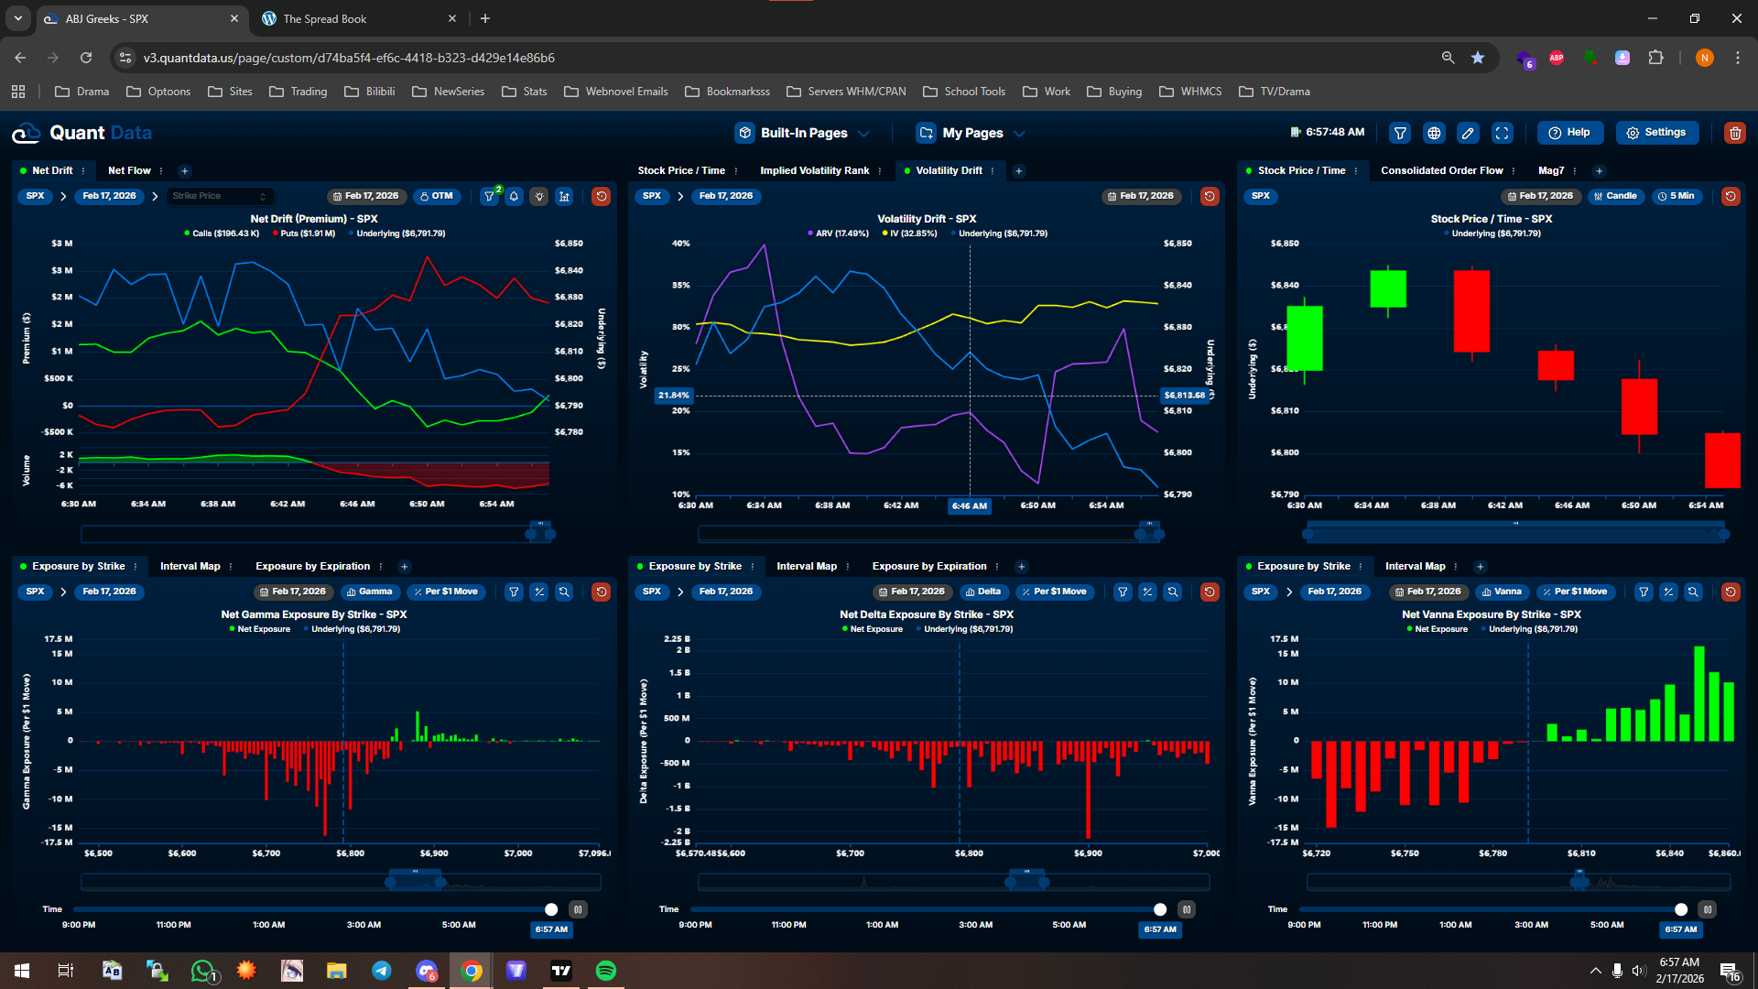Open the Built-In Pages dropdown
This screenshot has width=1758, height=989.
(803, 133)
